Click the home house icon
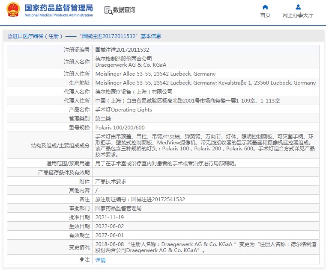 [265, 7]
